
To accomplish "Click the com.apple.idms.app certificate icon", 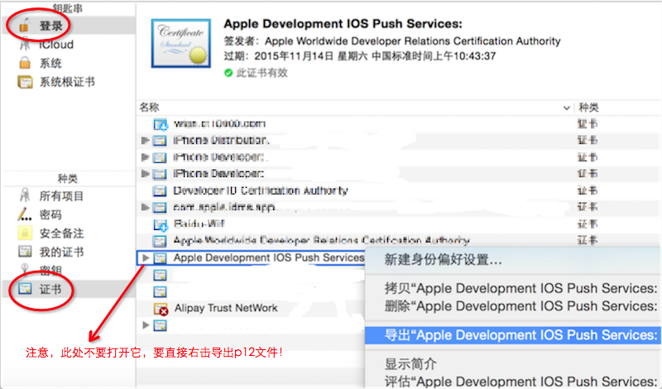I will [x=160, y=208].
